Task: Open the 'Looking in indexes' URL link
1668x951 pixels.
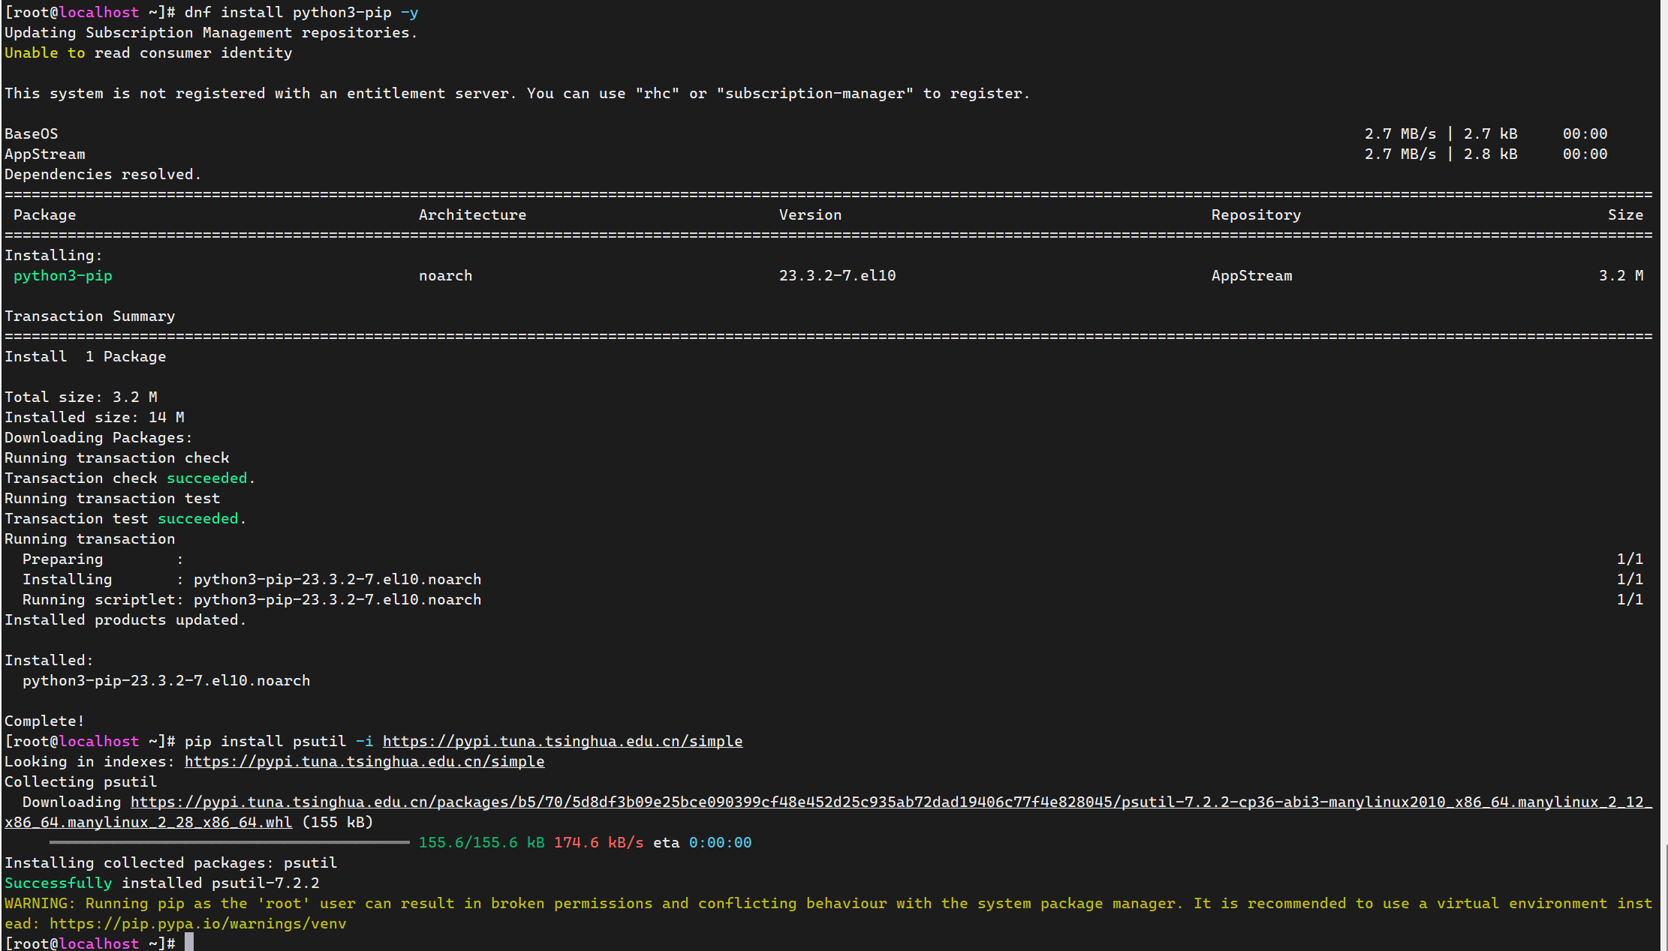Action: [x=364, y=761]
